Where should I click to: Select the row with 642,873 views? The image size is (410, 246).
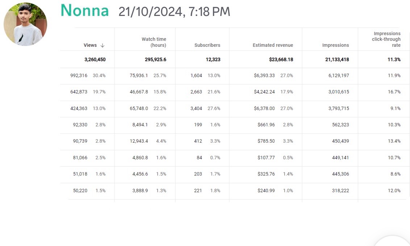235,92
